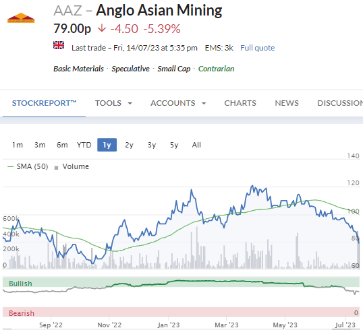
Task: Click the Bullish momentum zone label
Action: pos(20,284)
